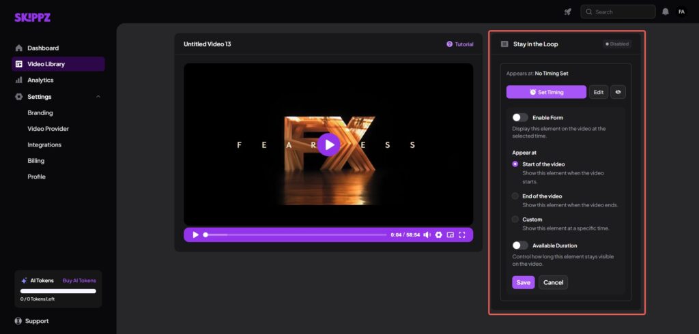Mute the video with volume icon
Screen dimensions: 699x334
(x=427, y=234)
